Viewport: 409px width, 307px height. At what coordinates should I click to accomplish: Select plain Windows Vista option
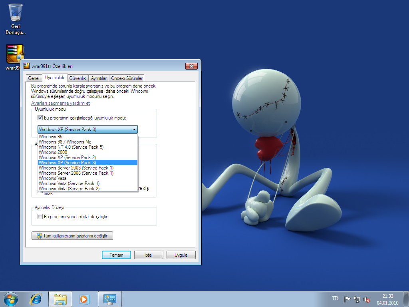[87, 178]
